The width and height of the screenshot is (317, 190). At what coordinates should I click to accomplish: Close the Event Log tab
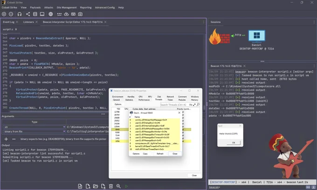[x=17, y=22]
